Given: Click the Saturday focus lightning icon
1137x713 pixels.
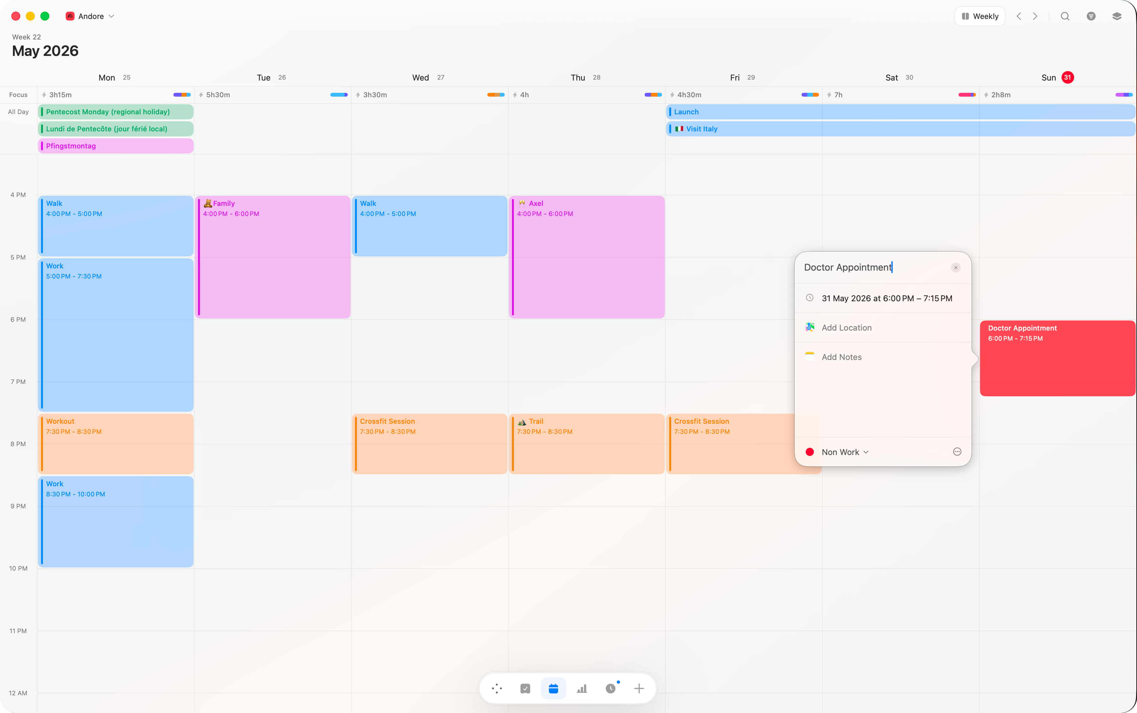Looking at the screenshot, I should pos(829,95).
